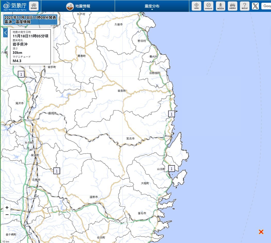Share via the X icon
This screenshot has width=271, height=243.
tap(255, 6)
